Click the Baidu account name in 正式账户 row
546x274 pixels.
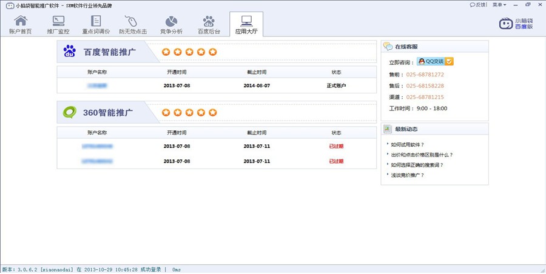97,85
